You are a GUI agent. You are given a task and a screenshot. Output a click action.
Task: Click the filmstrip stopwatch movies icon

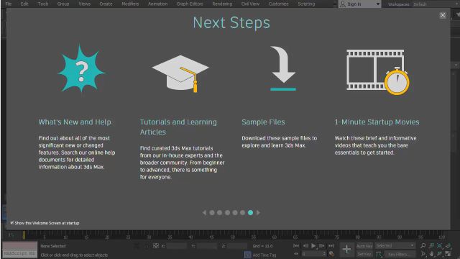(x=378, y=72)
